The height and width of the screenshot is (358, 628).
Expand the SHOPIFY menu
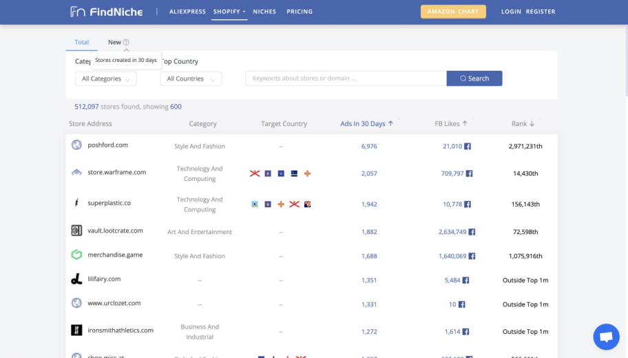tap(229, 12)
